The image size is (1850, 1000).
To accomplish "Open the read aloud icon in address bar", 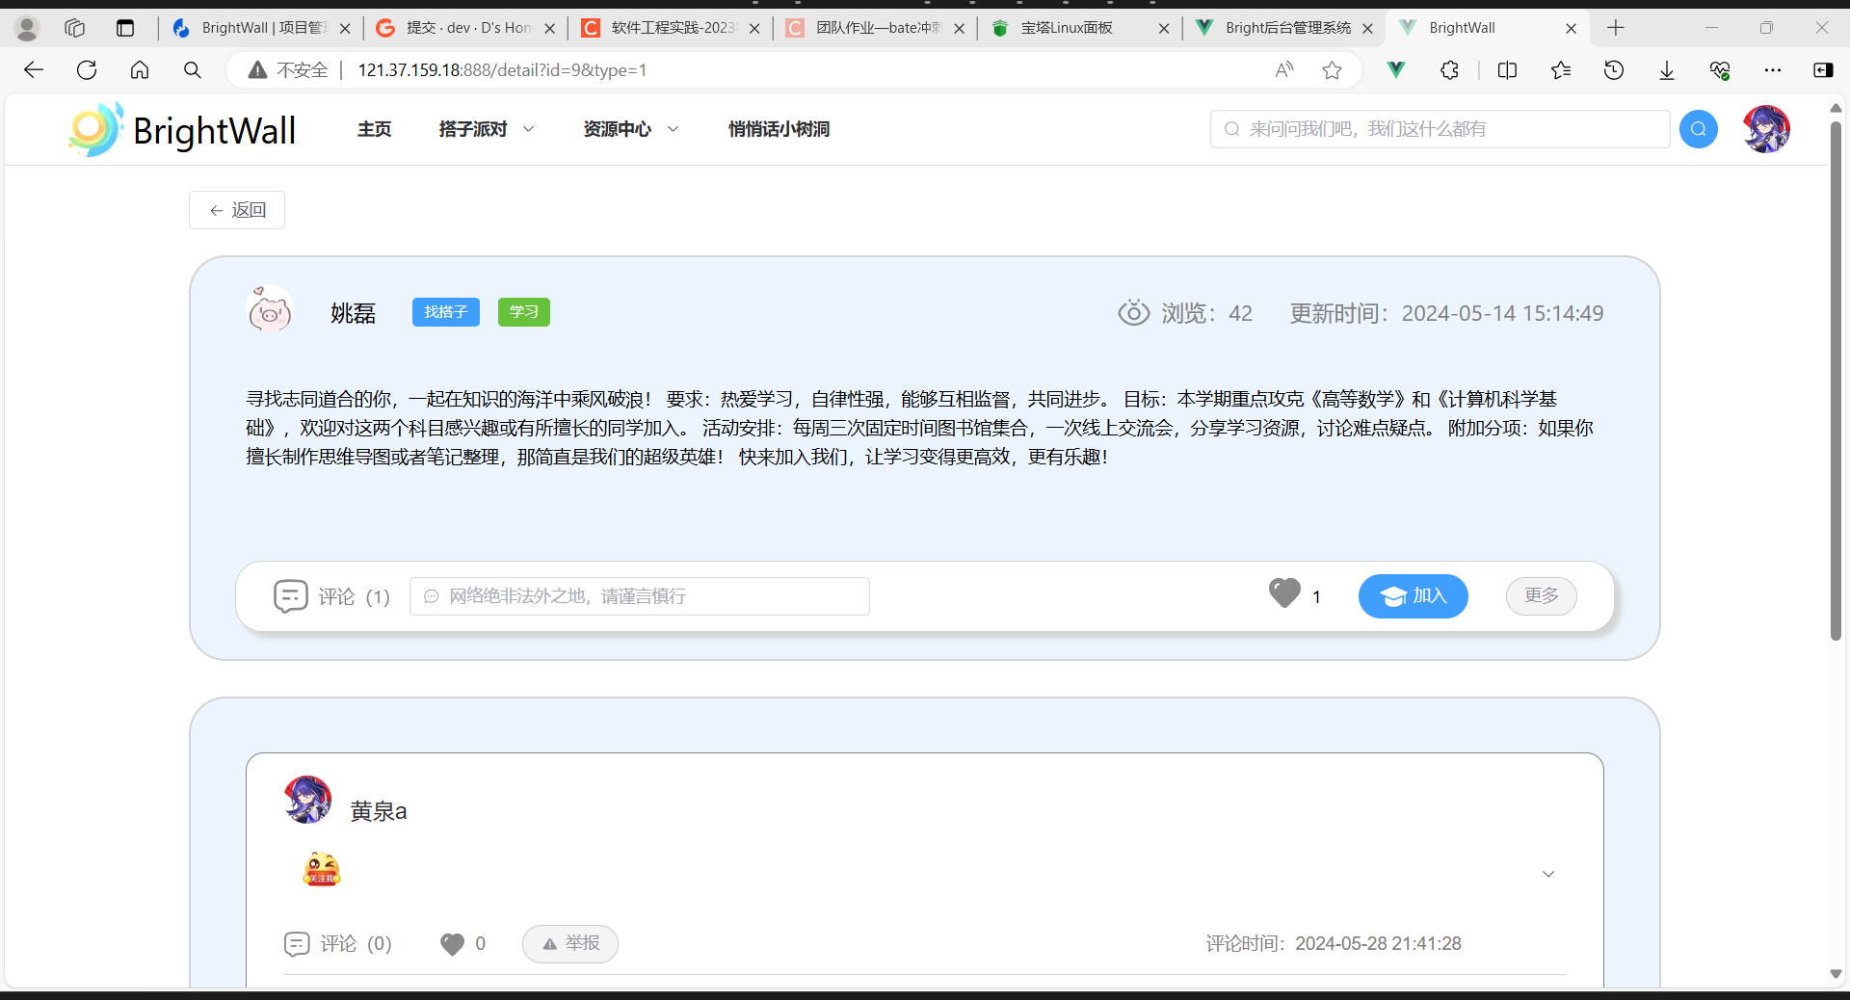I will tap(1283, 69).
